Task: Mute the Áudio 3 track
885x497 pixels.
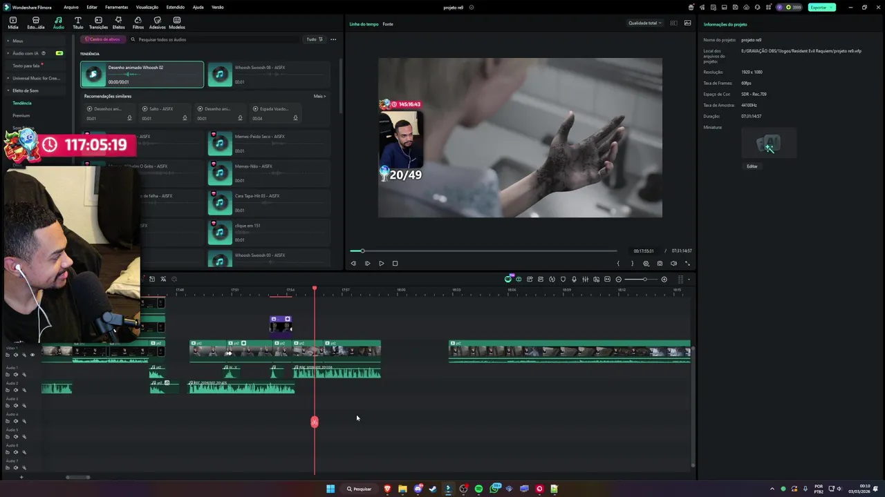Action: [16, 405]
